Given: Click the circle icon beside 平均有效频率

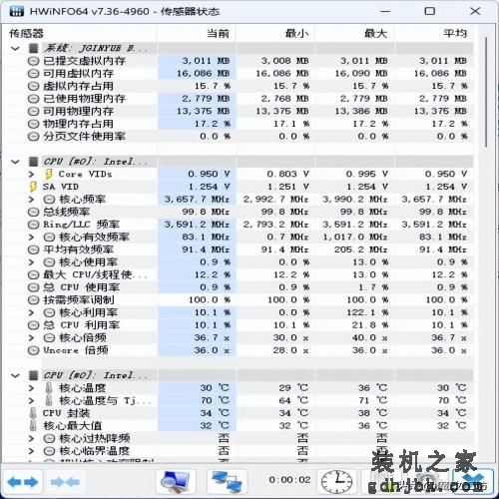Looking at the screenshot, I should tap(33, 249).
